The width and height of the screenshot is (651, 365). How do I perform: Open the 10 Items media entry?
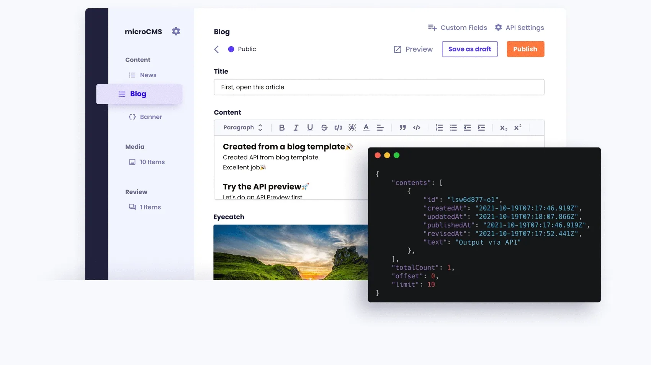tap(152, 162)
